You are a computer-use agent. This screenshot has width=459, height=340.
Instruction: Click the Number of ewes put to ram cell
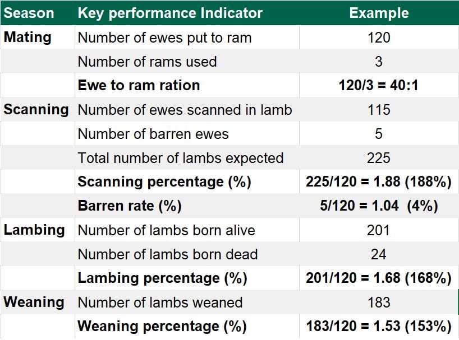[164, 38]
